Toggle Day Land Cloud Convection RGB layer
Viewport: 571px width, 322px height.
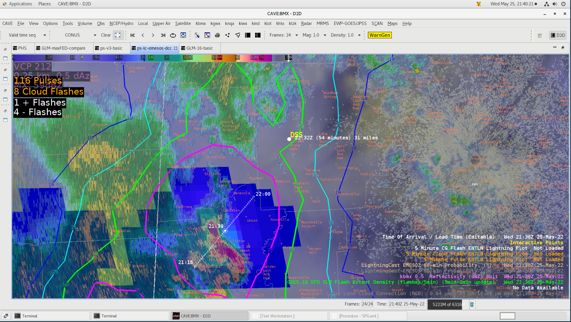click(436, 293)
